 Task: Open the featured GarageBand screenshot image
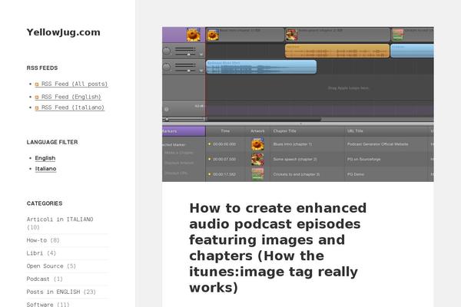[x=298, y=104]
